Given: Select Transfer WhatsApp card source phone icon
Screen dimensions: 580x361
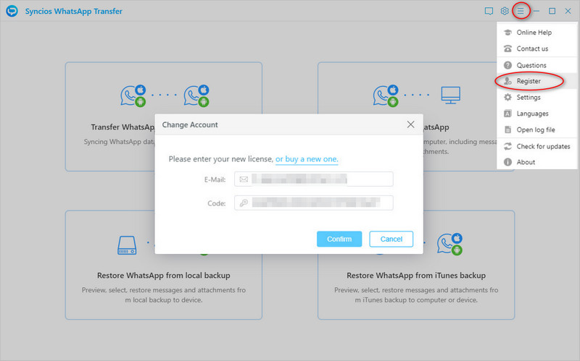Looking at the screenshot, I should (x=133, y=95).
